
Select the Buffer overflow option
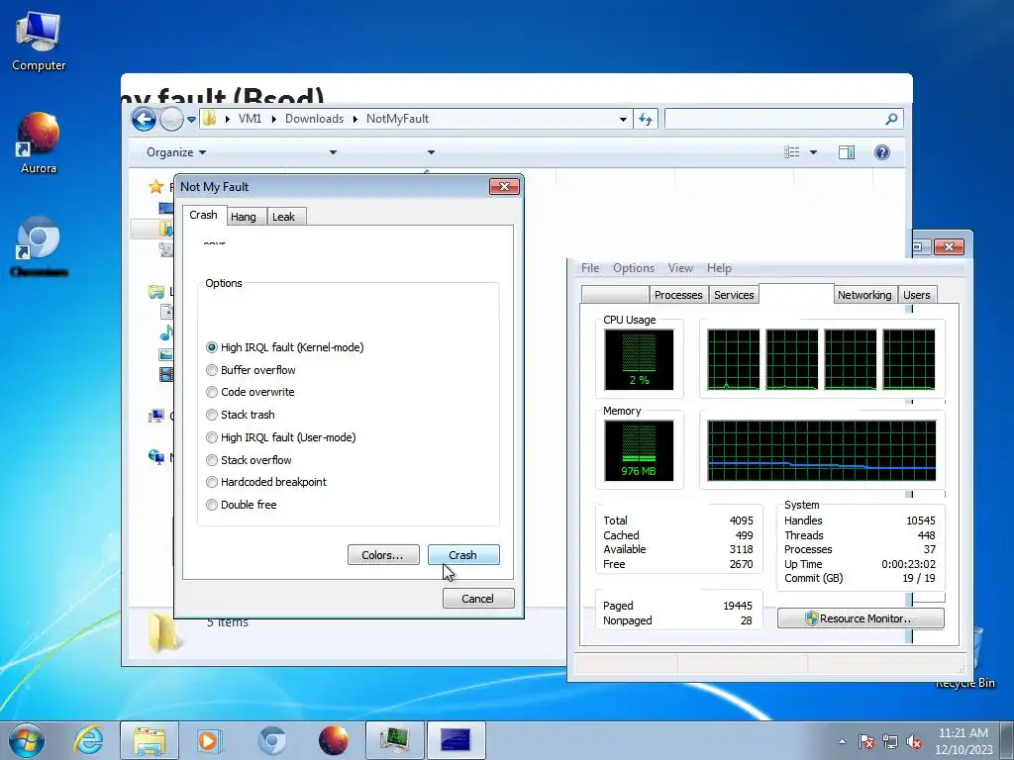(251, 370)
